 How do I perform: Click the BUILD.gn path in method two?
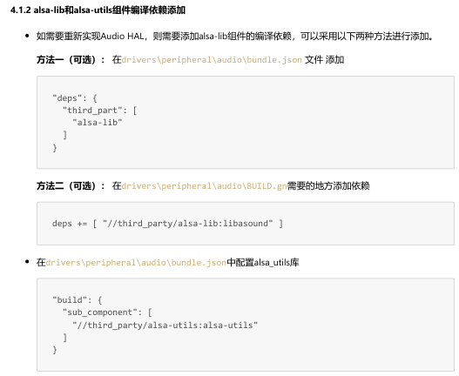click(x=205, y=185)
